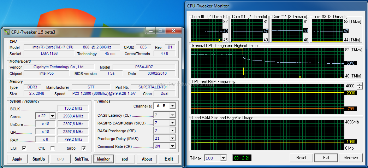Screen dimensions: 368x168
Task: Click the RAM x 6 multiplier field
Action: (x=45, y=139)
